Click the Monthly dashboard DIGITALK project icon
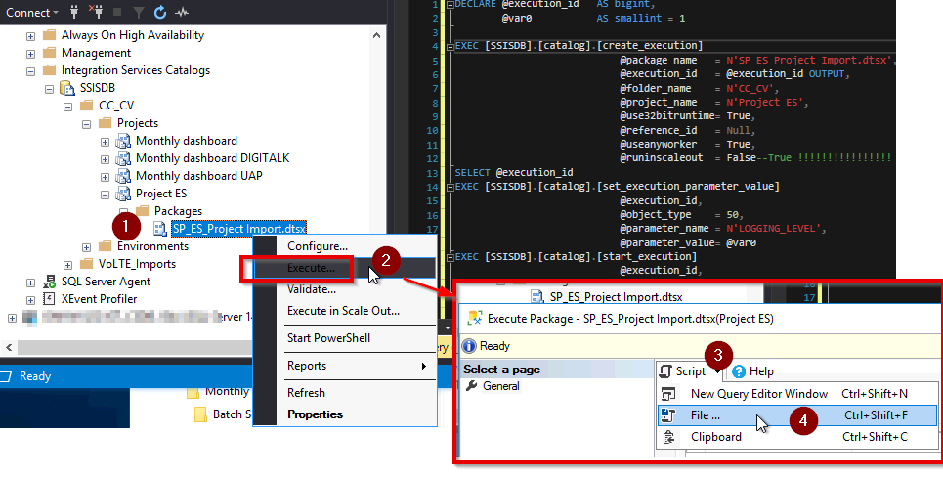943x479 pixels. click(x=123, y=158)
